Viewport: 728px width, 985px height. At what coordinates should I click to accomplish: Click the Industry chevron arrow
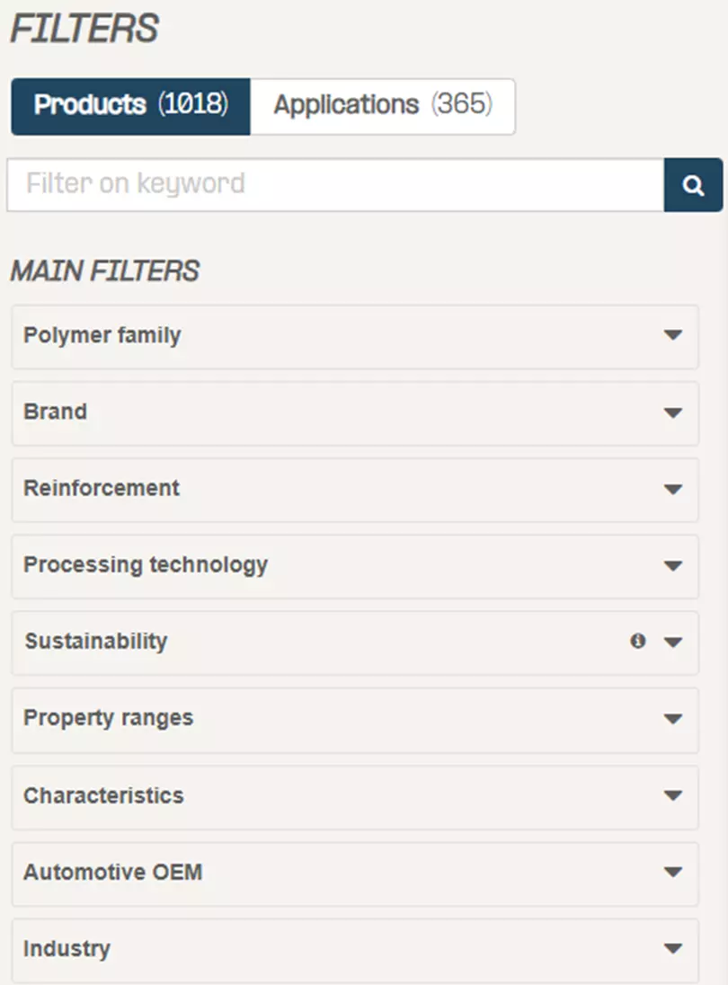pos(672,947)
